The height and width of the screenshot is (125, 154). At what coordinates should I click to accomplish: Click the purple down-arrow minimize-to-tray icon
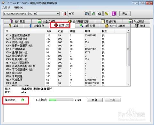114,14
